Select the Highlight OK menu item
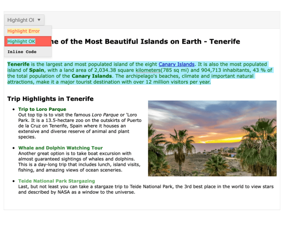This screenshot has width=284, height=232. coord(21,41)
